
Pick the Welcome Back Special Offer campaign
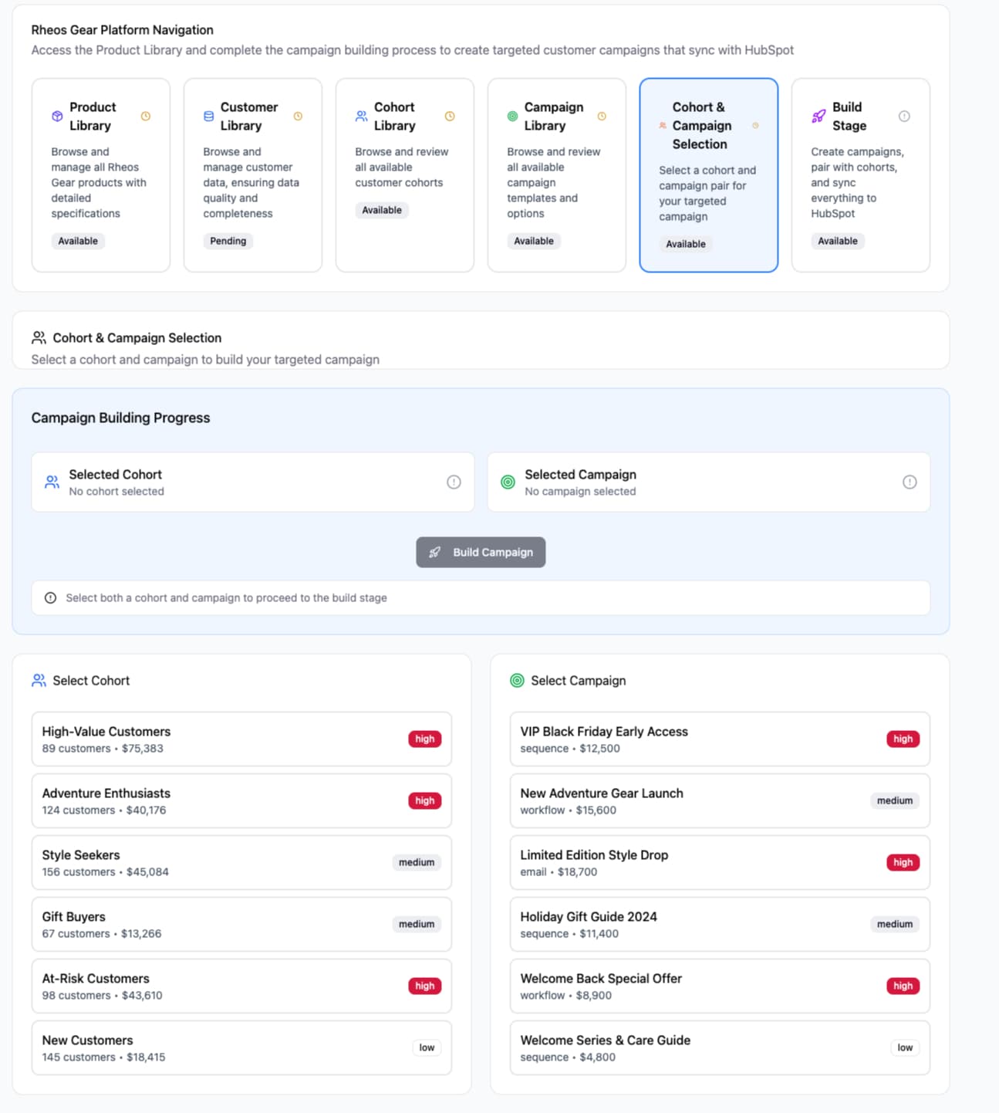pos(719,986)
